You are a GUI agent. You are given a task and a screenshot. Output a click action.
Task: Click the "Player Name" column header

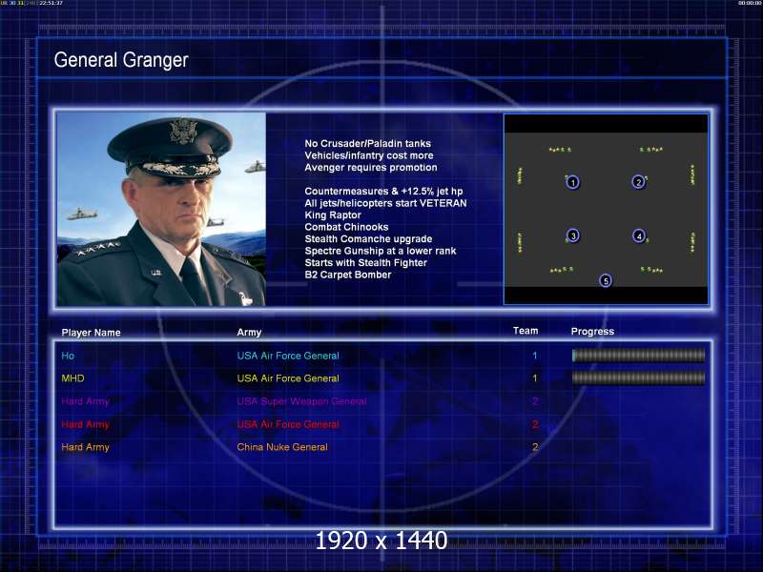point(91,333)
